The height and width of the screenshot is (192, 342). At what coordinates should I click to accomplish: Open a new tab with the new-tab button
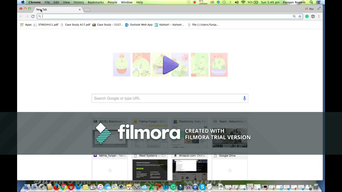[x=87, y=10]
